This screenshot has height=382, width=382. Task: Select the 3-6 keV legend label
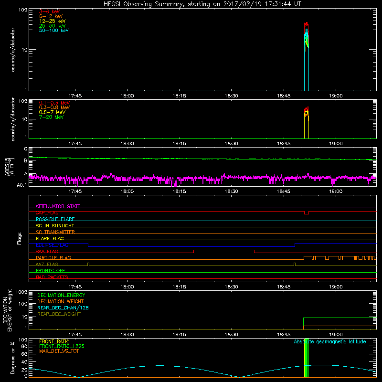tap(50, 11)
